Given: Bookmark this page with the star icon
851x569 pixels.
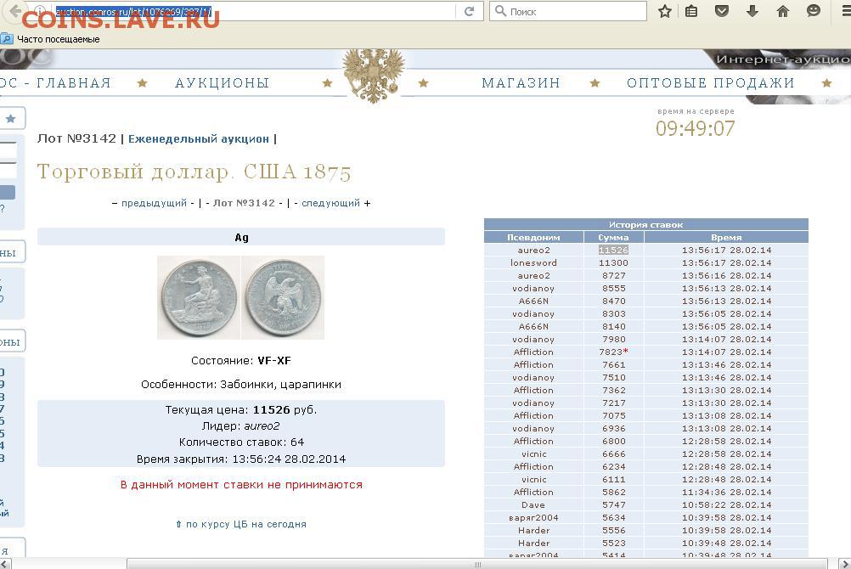Looking at the screenshot, I should [x=665, y=12].
